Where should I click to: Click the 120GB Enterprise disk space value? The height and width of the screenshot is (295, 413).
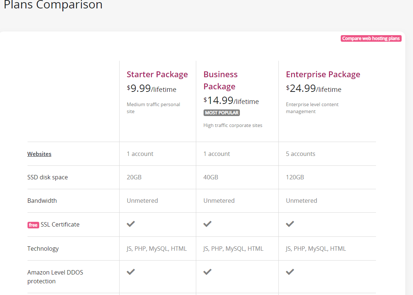[x=295, y=177]
